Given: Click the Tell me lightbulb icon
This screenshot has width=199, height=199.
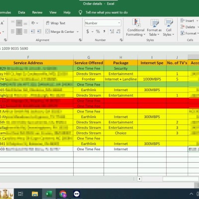Looking at the screenshot, I should 80,12.
